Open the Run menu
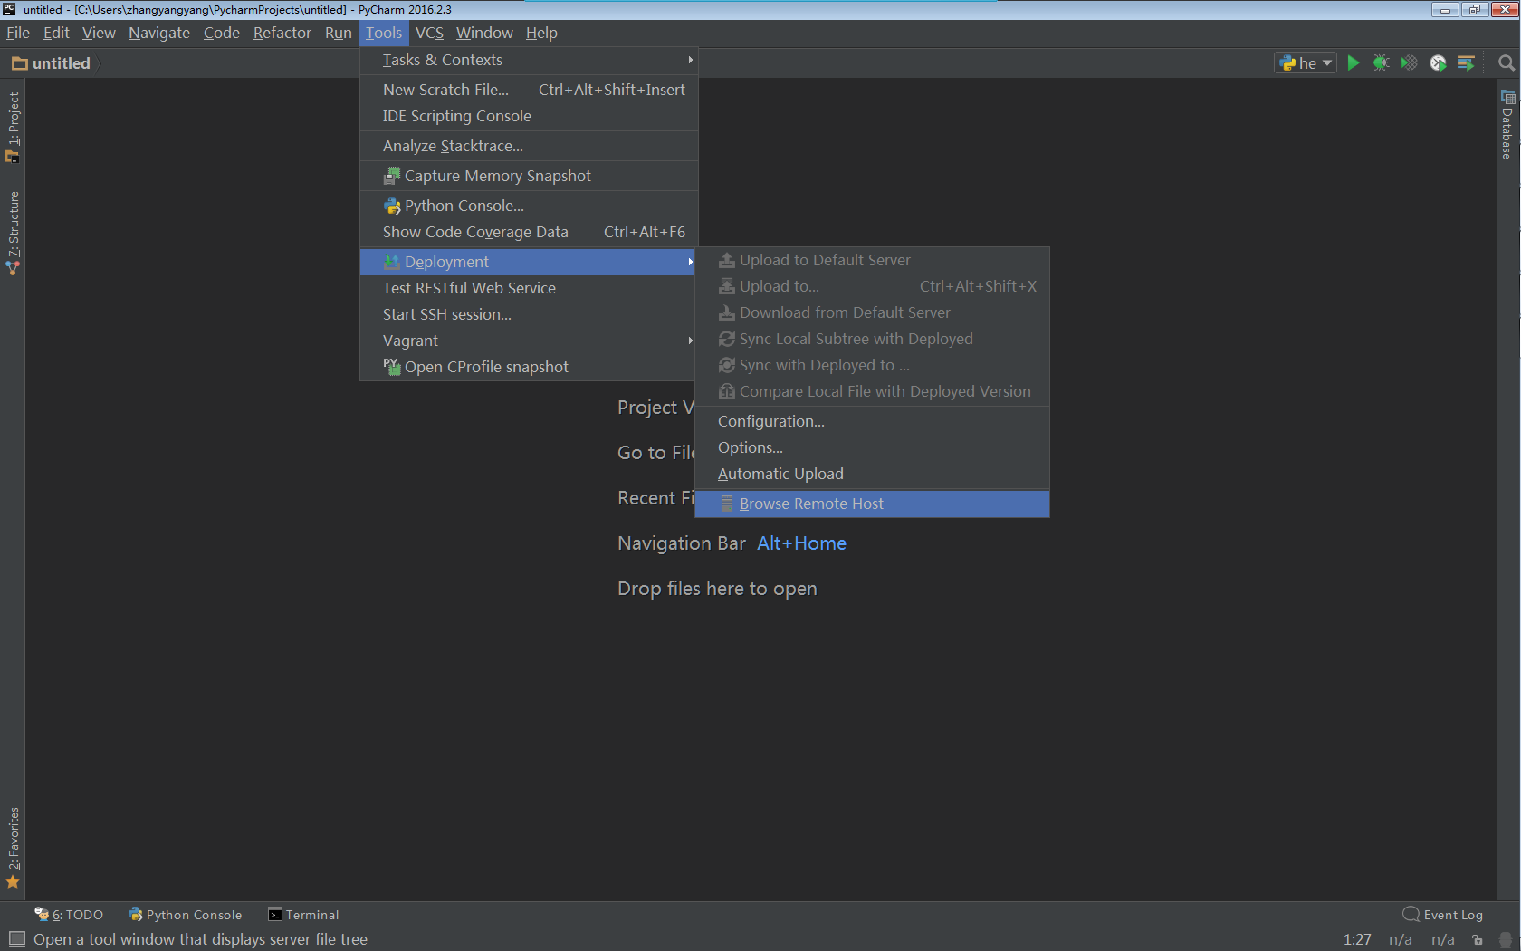Screen dimensions: 1521x951 pos(339,33)
